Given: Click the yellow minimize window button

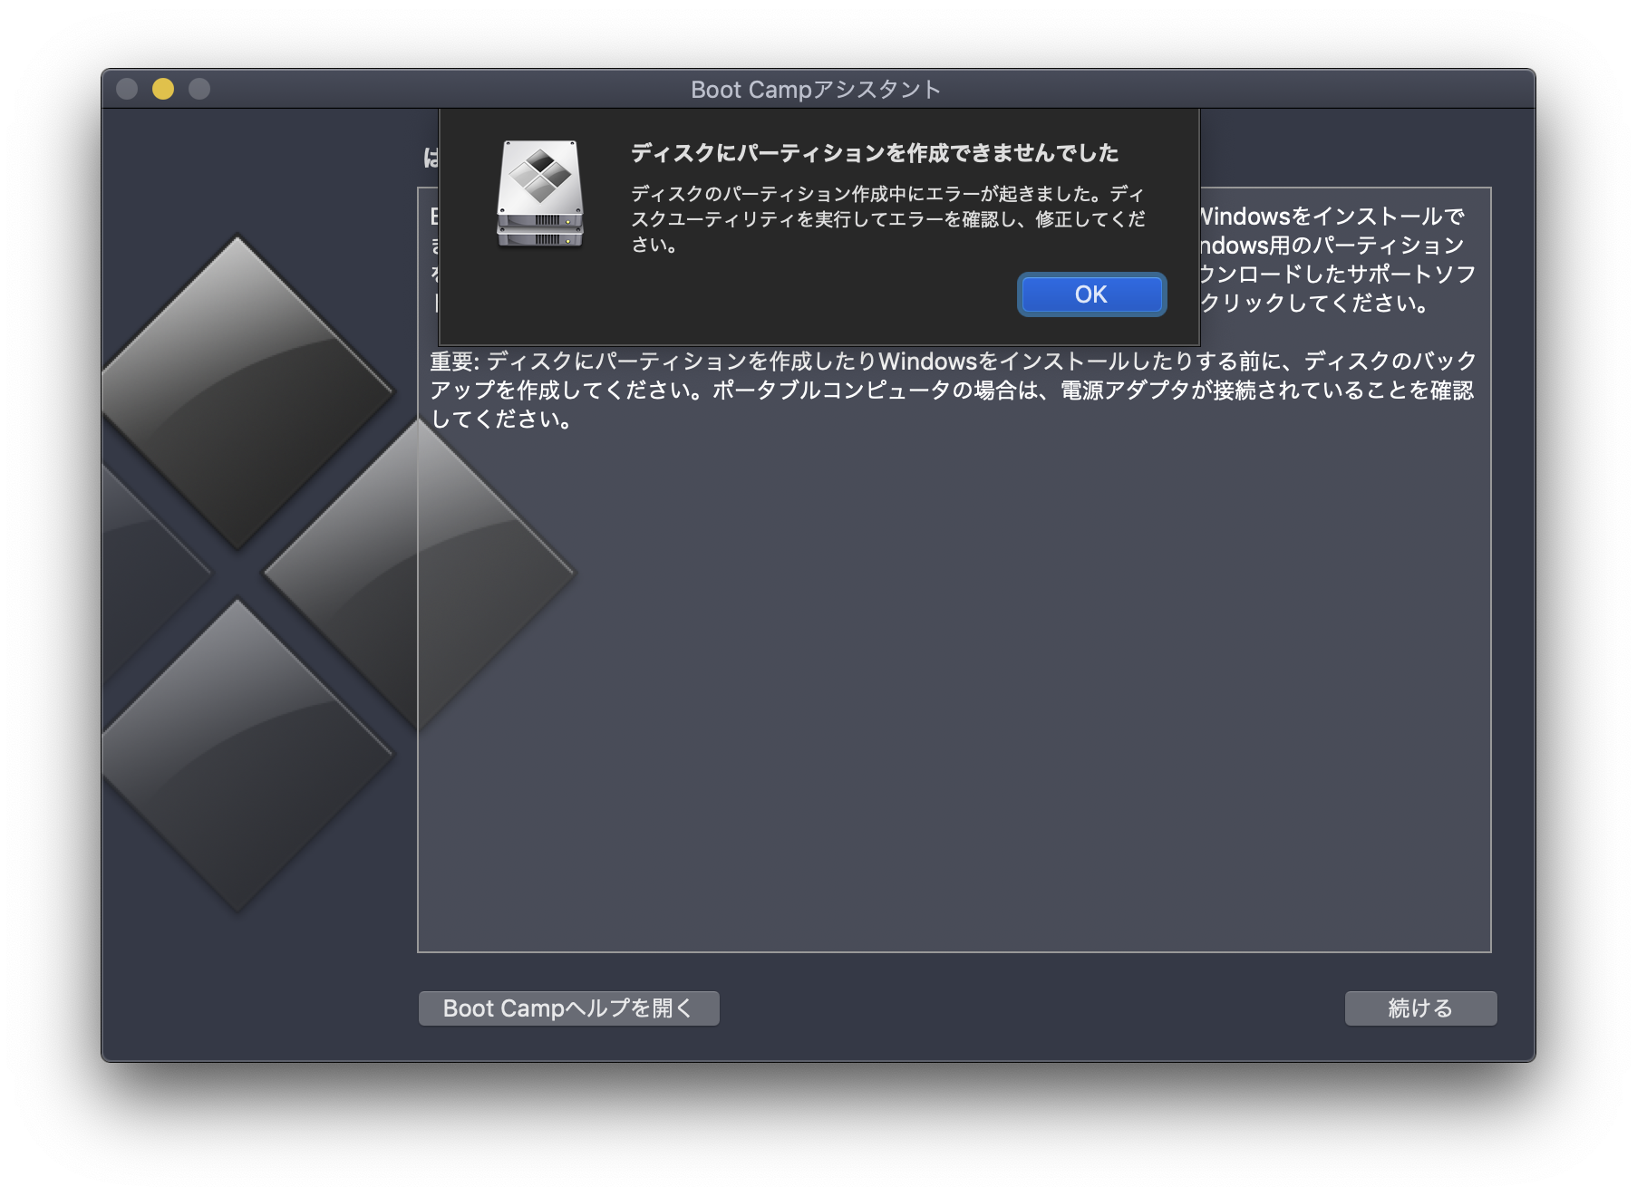Looking at the screenshot, I should [163, 89].
